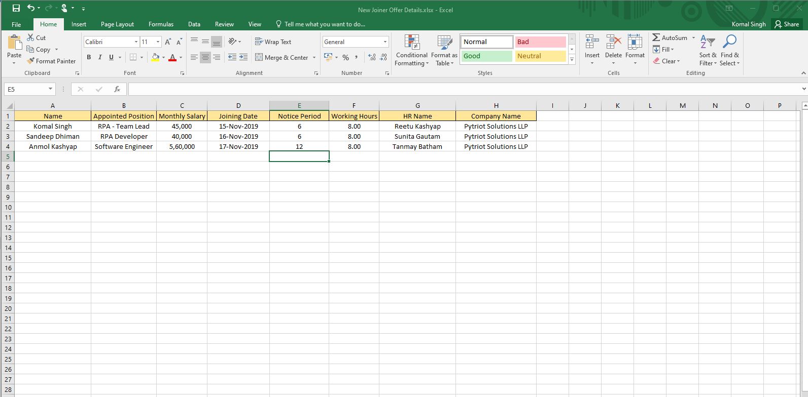Apply the Good cell style swatch
Image resolution: width=808 pixels, height=397 pixels.
pyautogui.click(x=486, y=56)
